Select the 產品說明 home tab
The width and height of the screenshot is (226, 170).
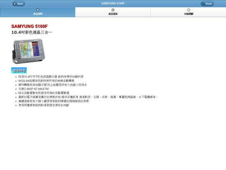click(x=38, y=12)
